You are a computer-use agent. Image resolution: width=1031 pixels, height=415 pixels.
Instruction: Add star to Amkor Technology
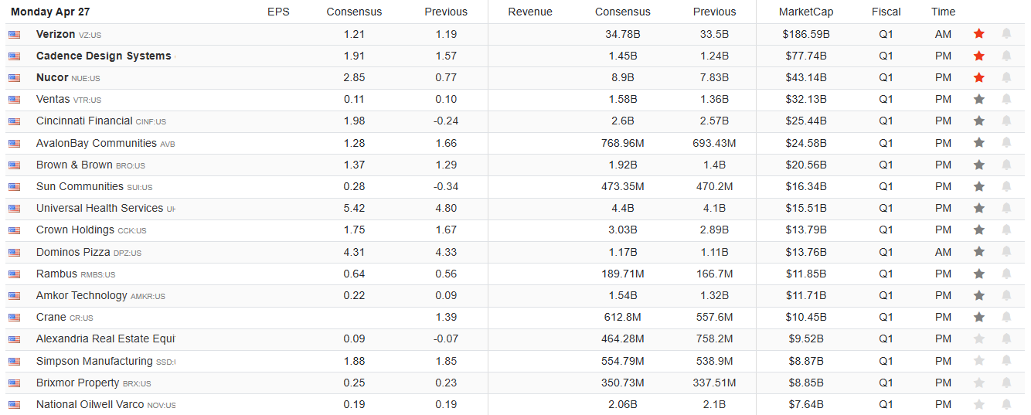(979, 295)
